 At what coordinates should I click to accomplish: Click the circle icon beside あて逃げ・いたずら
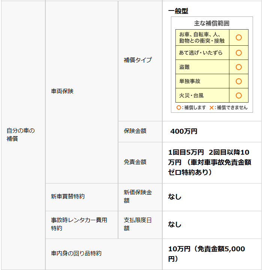click(x=238, y=53)
